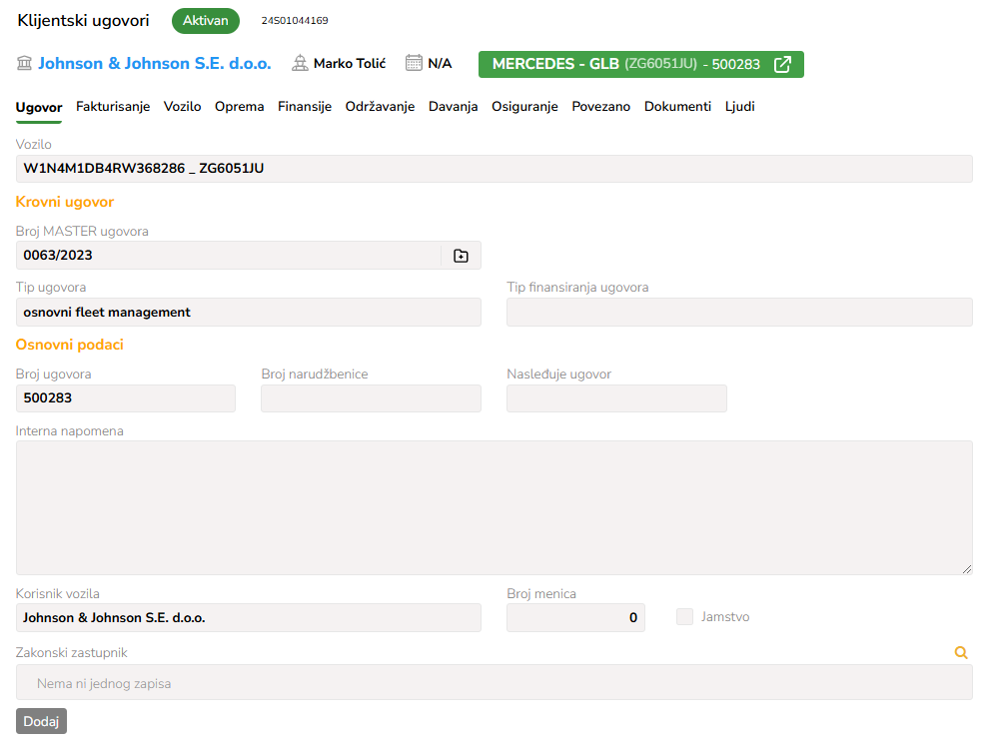Open the Fakturisanje tab

click(113, 107)
